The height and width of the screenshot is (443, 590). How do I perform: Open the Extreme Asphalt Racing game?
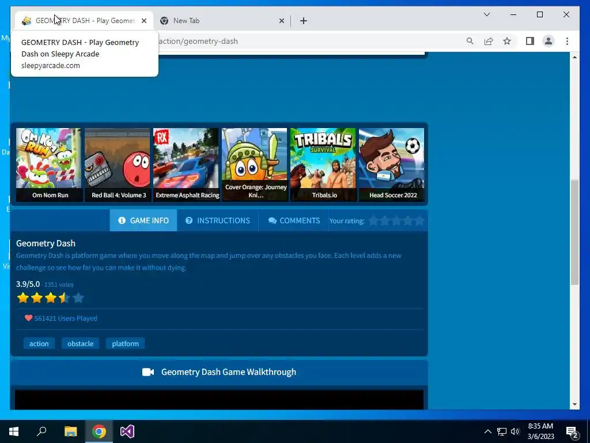(186, 164)
